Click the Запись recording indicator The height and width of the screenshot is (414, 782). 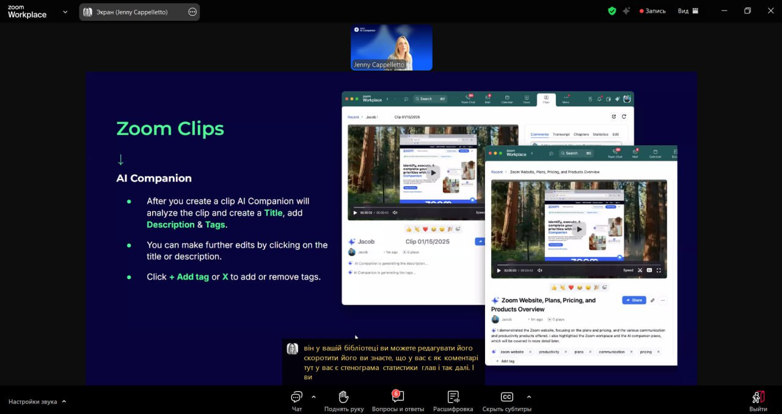coord(652,11)
